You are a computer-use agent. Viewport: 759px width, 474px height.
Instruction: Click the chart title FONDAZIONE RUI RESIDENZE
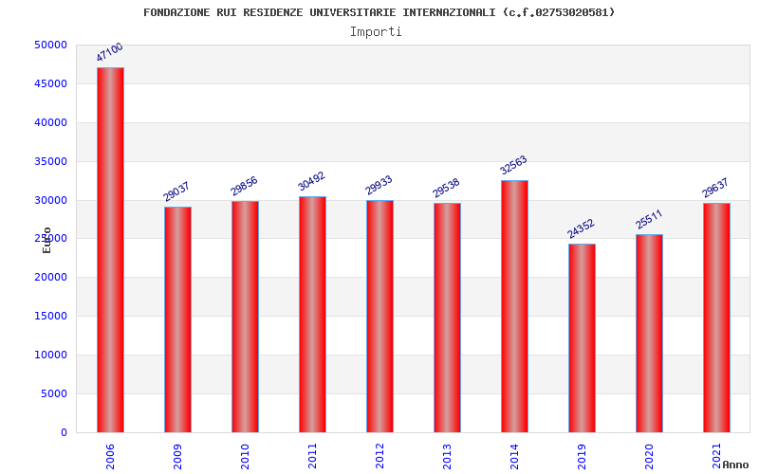pos(379,12)
